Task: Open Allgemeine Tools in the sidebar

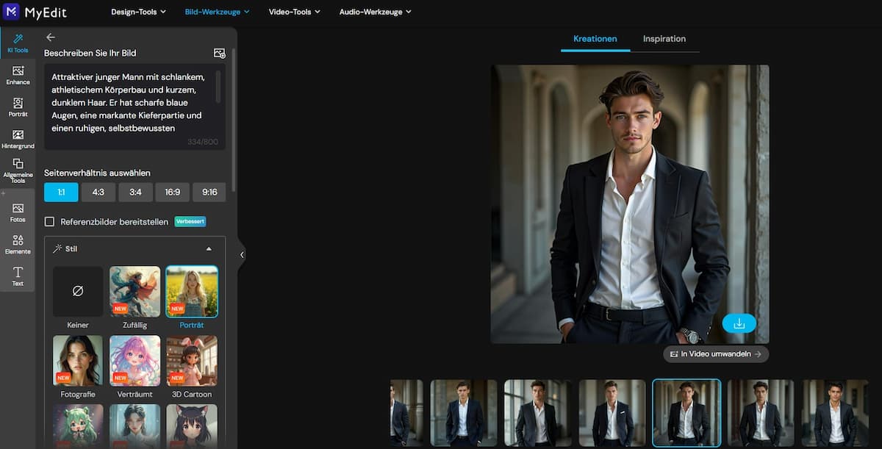Action: tap(18, 170)
